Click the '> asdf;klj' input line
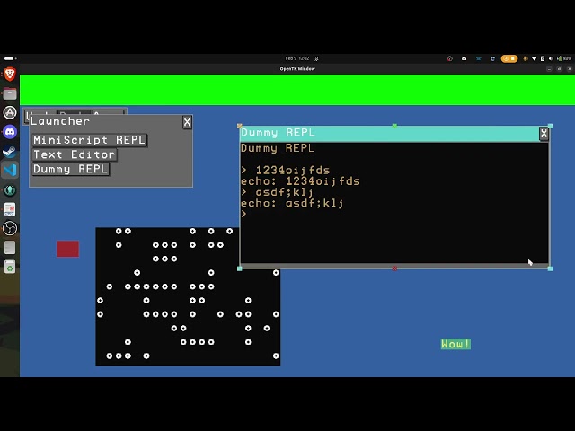Viewport: 575px width, 431px height. click(278, 192)
